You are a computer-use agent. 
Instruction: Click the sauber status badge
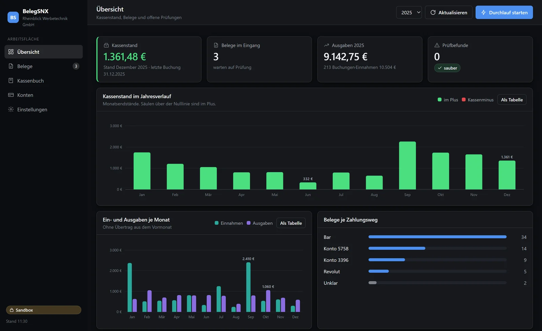pos(447,68)
